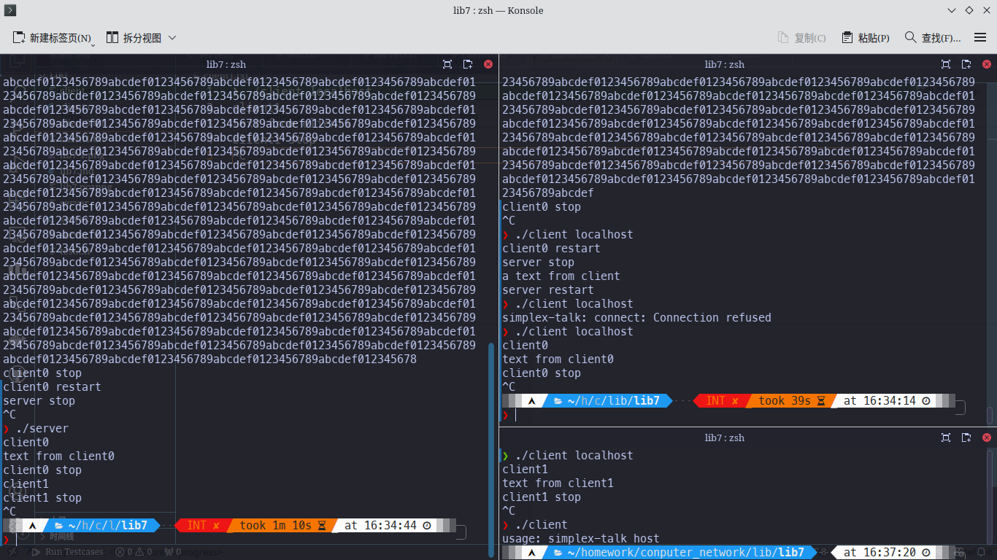Expand the small arrow beside 新建标签页
Image resolution: width=997 pixels, height=560 pixels.
pos(93,44)
